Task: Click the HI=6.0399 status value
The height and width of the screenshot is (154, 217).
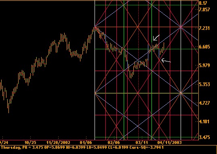Action: pyautogui.click(x=76, y=148)
